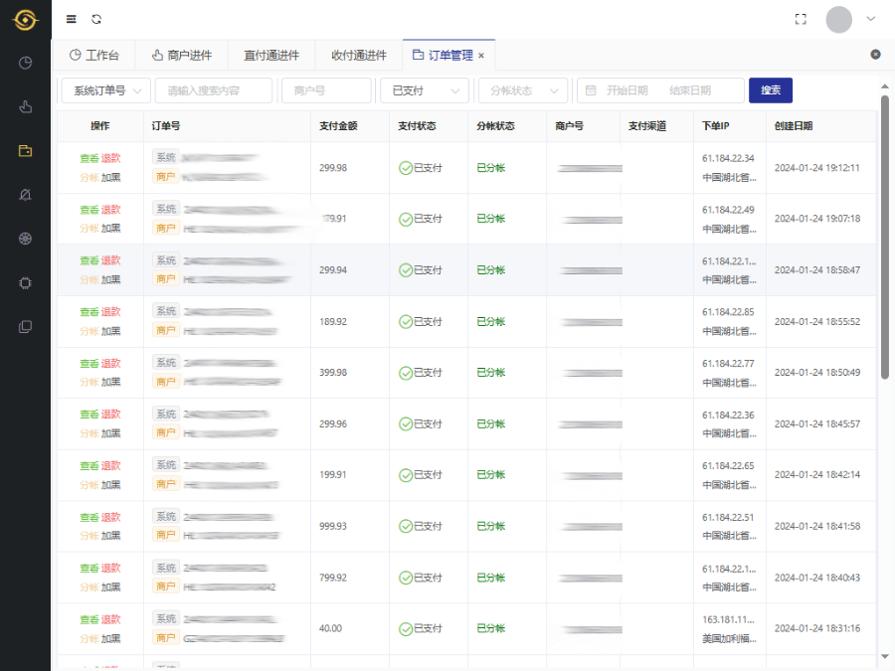Click 加黑 for the 299.98 order
The image size is (895, 671).
110,178
